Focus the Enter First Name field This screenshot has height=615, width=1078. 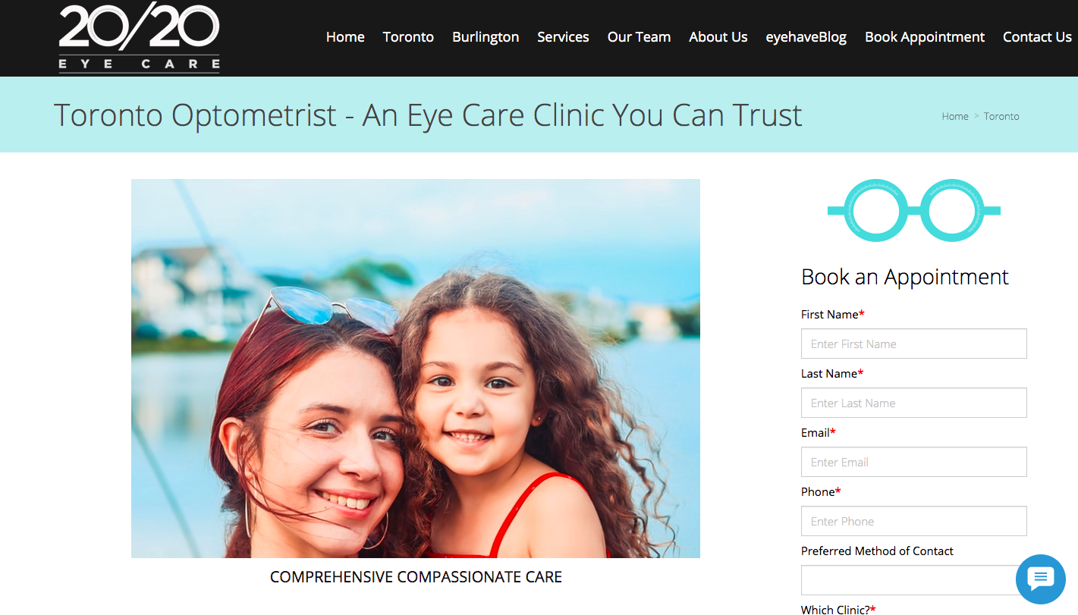(914, 344)
